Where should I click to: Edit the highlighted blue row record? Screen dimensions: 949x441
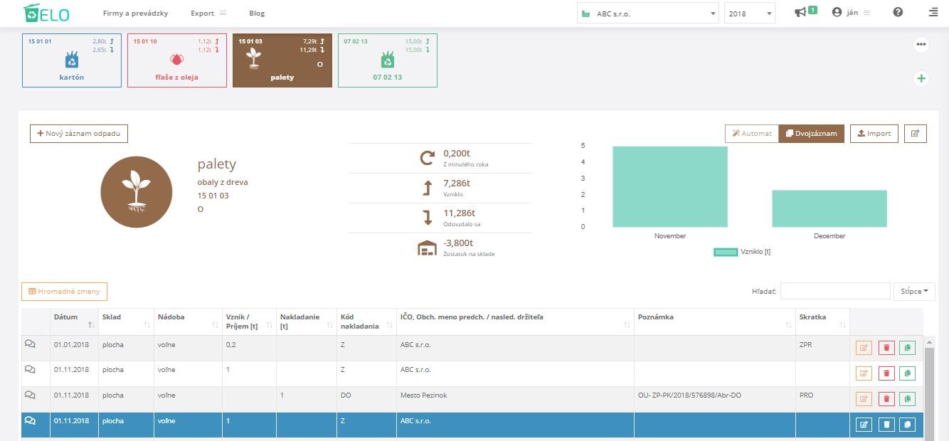[864, 425]
